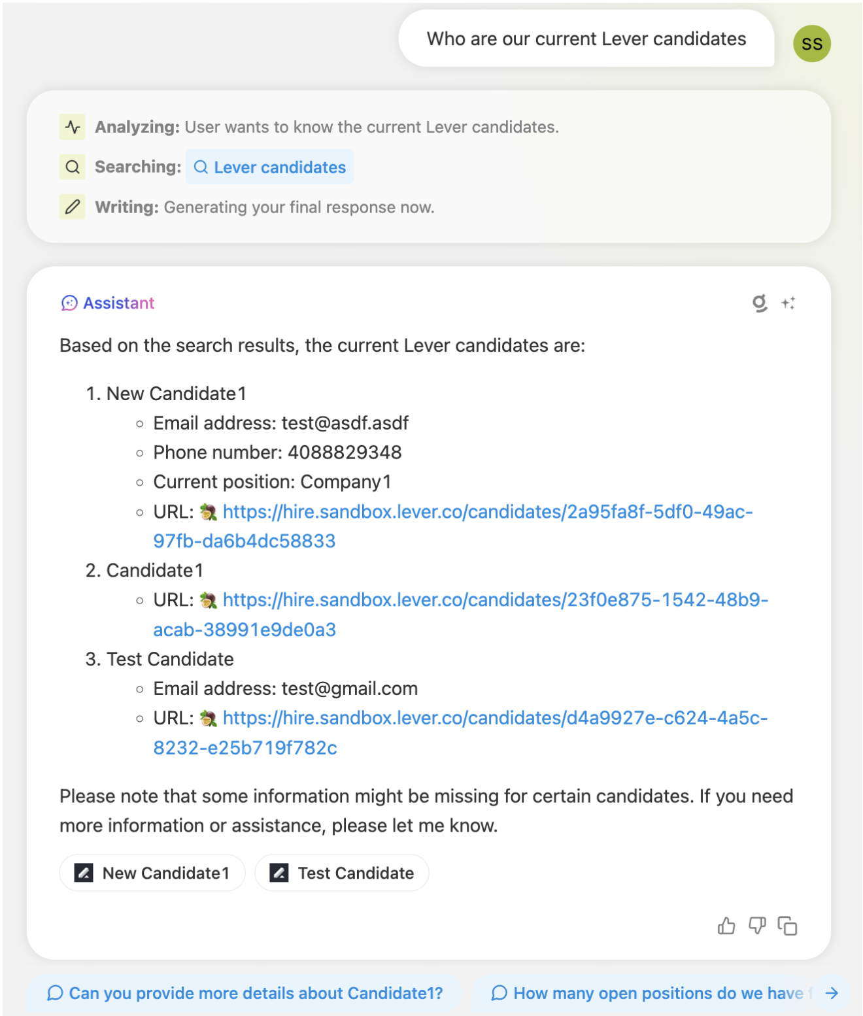
Task: Open the Test Candidate source chip
Action: pos(342,873)
